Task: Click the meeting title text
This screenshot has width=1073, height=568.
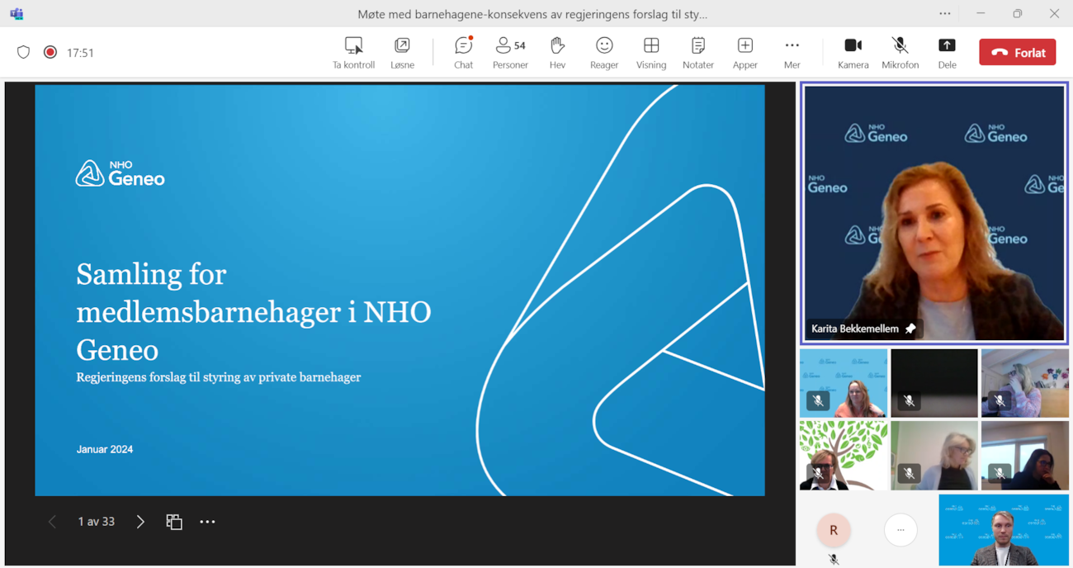Action: [532, 14]
